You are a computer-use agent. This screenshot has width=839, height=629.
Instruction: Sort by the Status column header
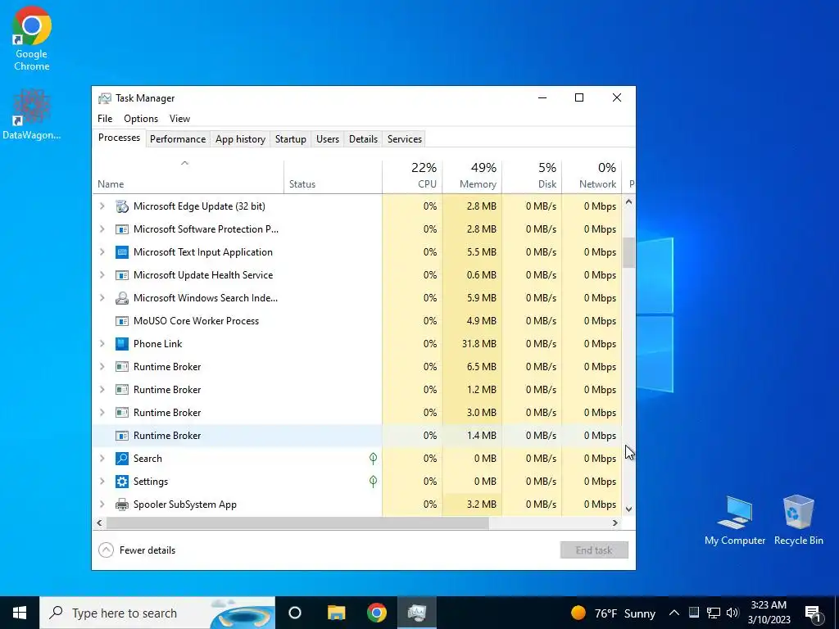[x=333, y=177]
